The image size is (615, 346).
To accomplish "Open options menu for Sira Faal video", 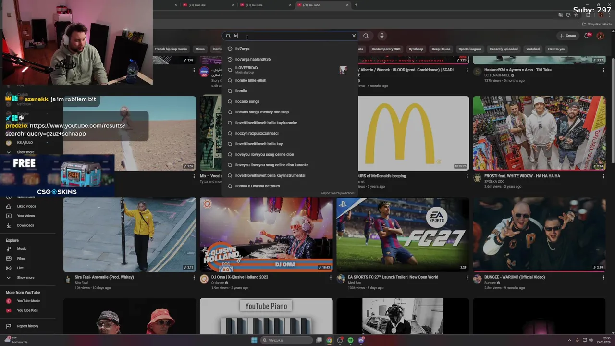I will [x=194, y=278].
